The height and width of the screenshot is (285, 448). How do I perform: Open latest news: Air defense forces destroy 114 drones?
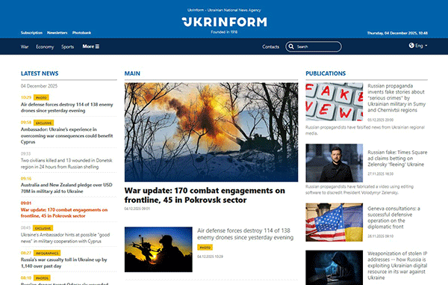67,108
